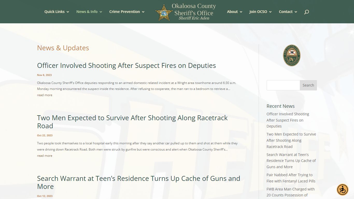Open the Contact menu
This screenshot has height=199, width=354.
coord(286,12)
